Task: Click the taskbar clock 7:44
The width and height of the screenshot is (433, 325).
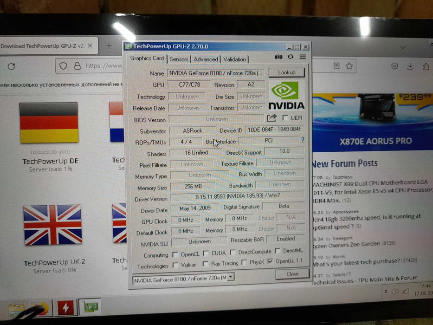Action: tap(426, 286)
